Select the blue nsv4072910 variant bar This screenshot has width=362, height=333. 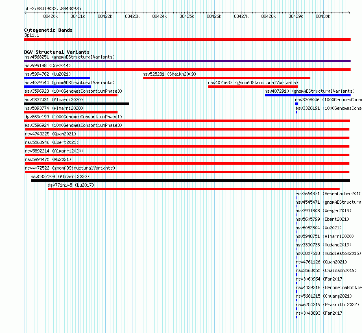point(308,95)
